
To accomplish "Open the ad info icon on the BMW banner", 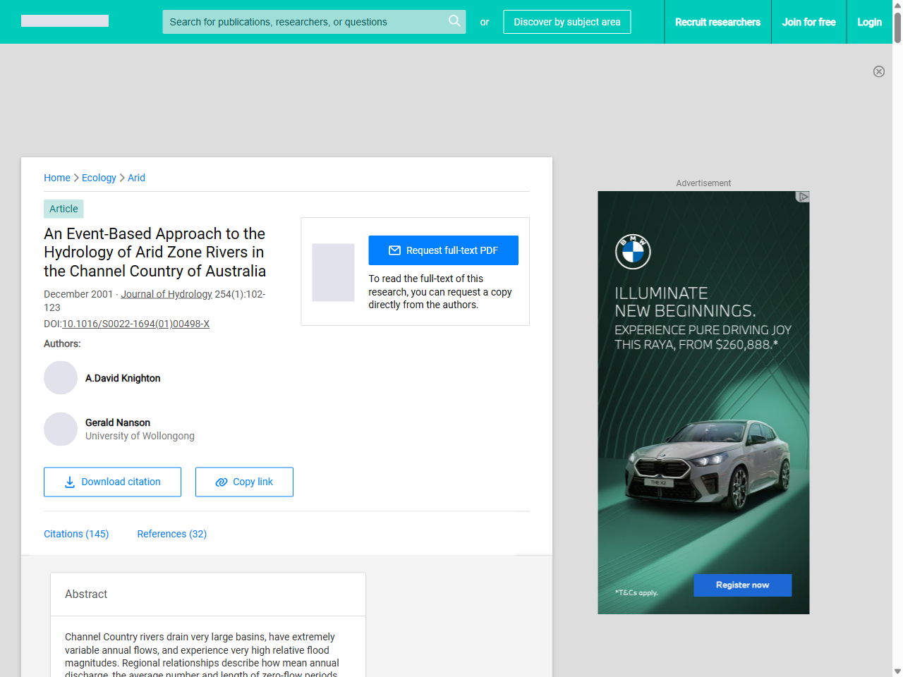I will (802, 197).
